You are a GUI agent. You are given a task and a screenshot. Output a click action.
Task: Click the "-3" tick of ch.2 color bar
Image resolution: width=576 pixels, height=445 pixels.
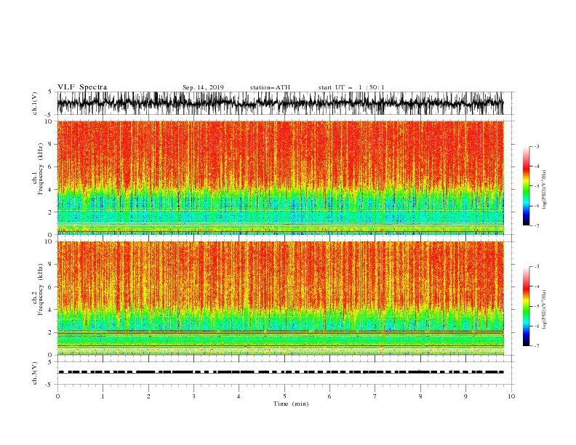537,267
